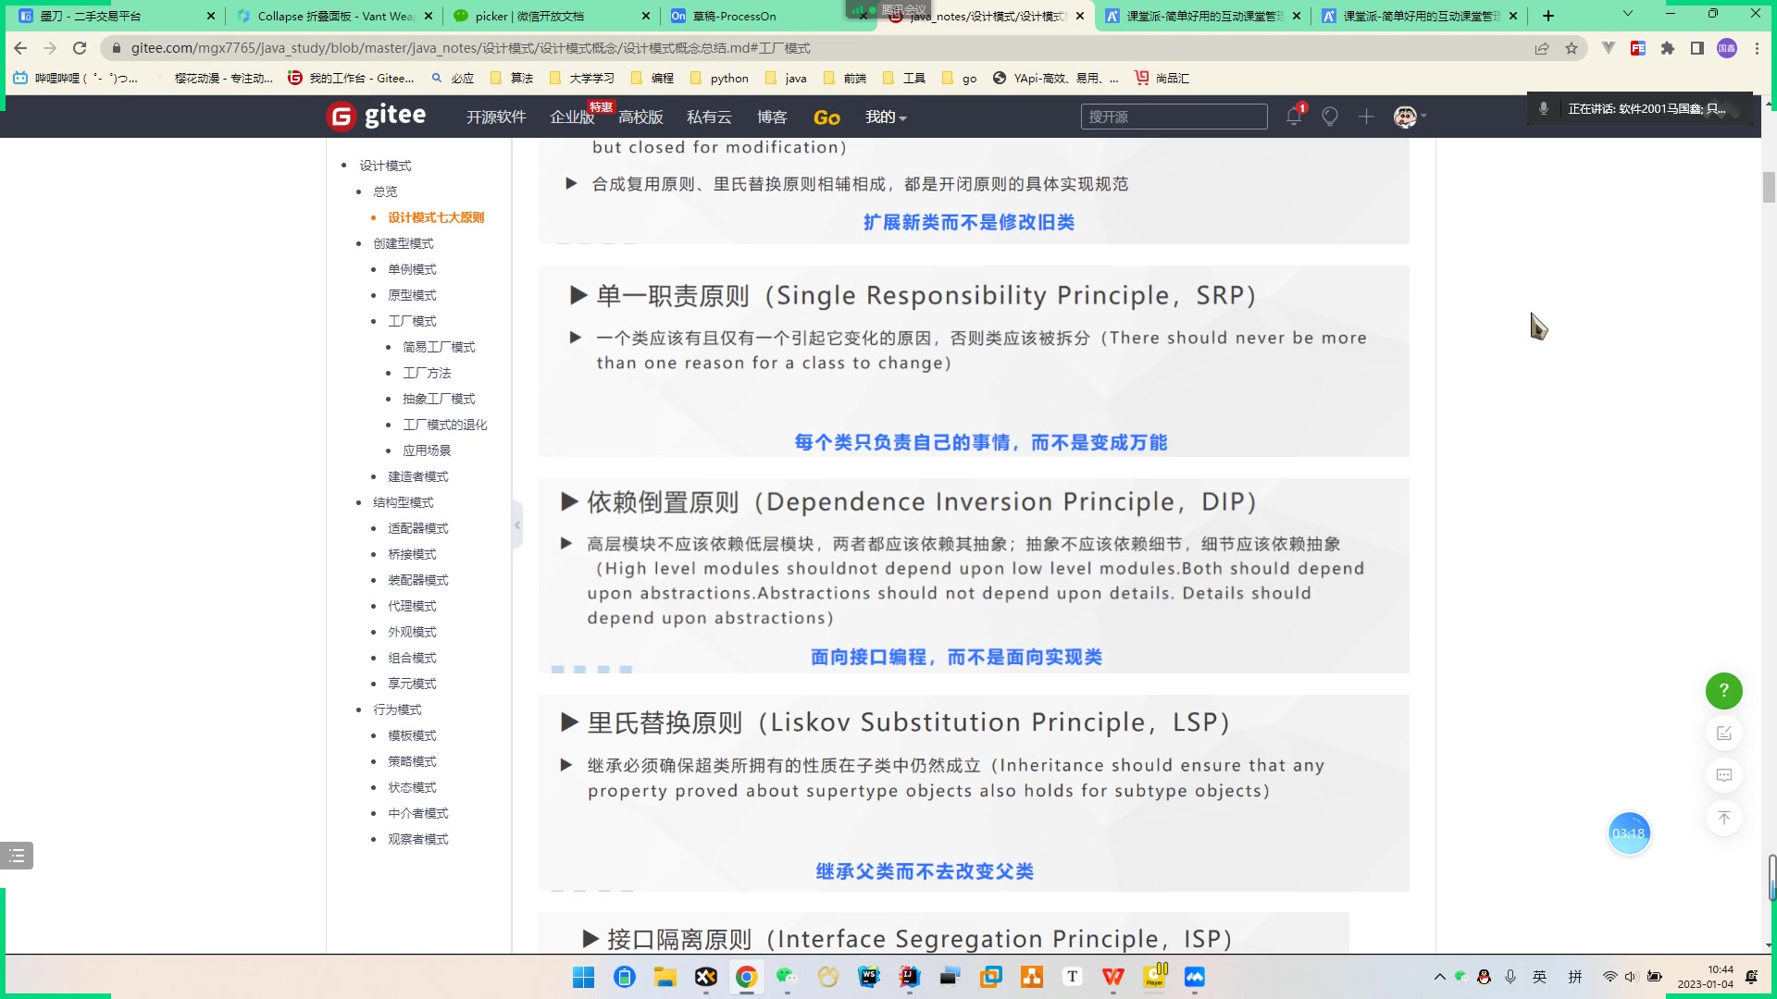Click the plus create icon in Gitee header
1777x999 pixels.
[x=1366, y=117]
